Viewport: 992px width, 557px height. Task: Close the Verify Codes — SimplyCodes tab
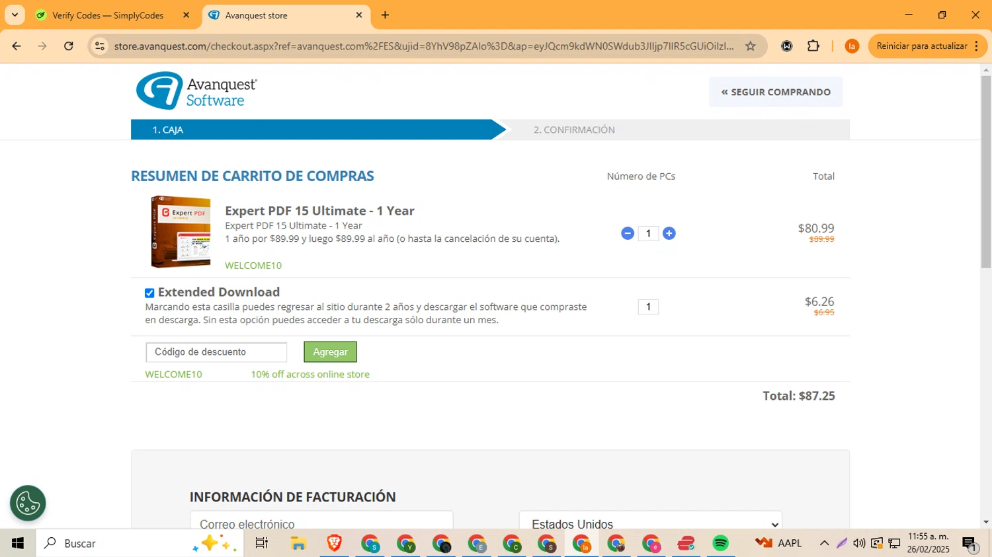(186, 15)
